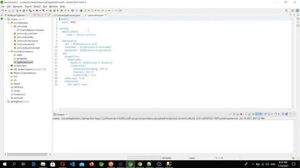Select pom.xml in the Package Explorer

18,98
